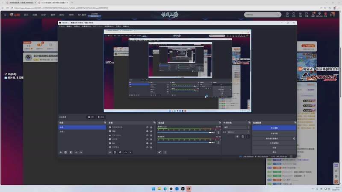Hide the PW source with eye icon
The width and height of the screenshot is (342, 192).
coord(147,143)
